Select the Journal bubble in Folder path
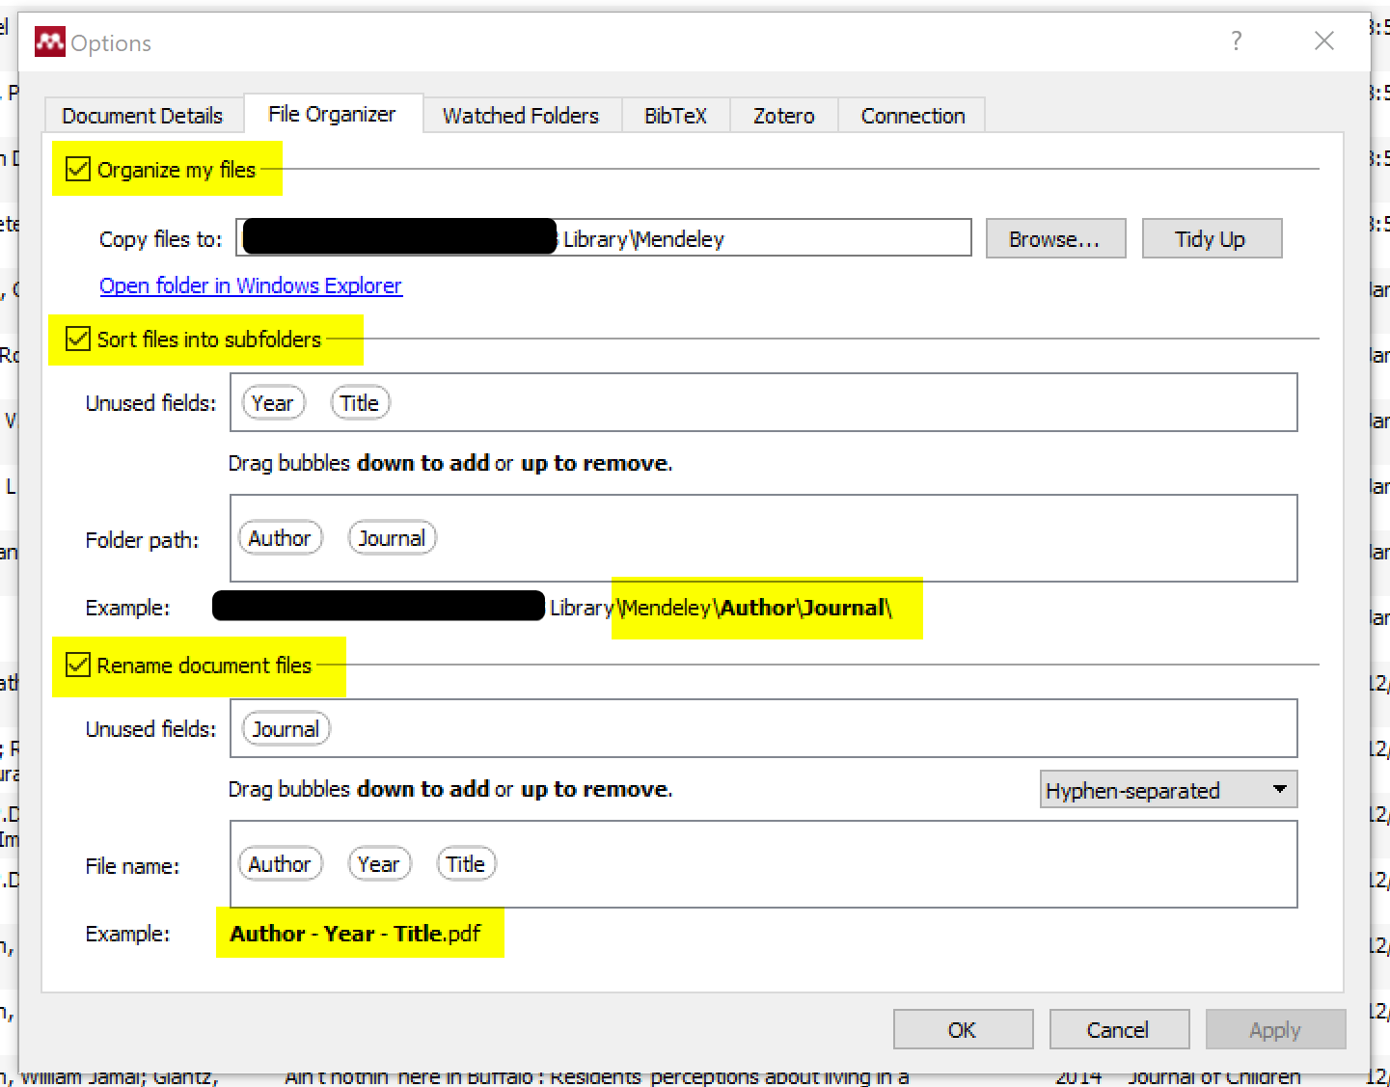The width and height of the screenshot is (1390, 1087). coord(392,537)
